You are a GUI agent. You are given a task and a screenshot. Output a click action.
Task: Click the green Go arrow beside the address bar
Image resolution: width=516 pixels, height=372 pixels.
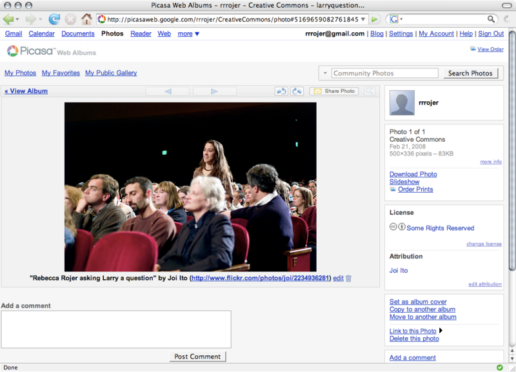[375, 19]
